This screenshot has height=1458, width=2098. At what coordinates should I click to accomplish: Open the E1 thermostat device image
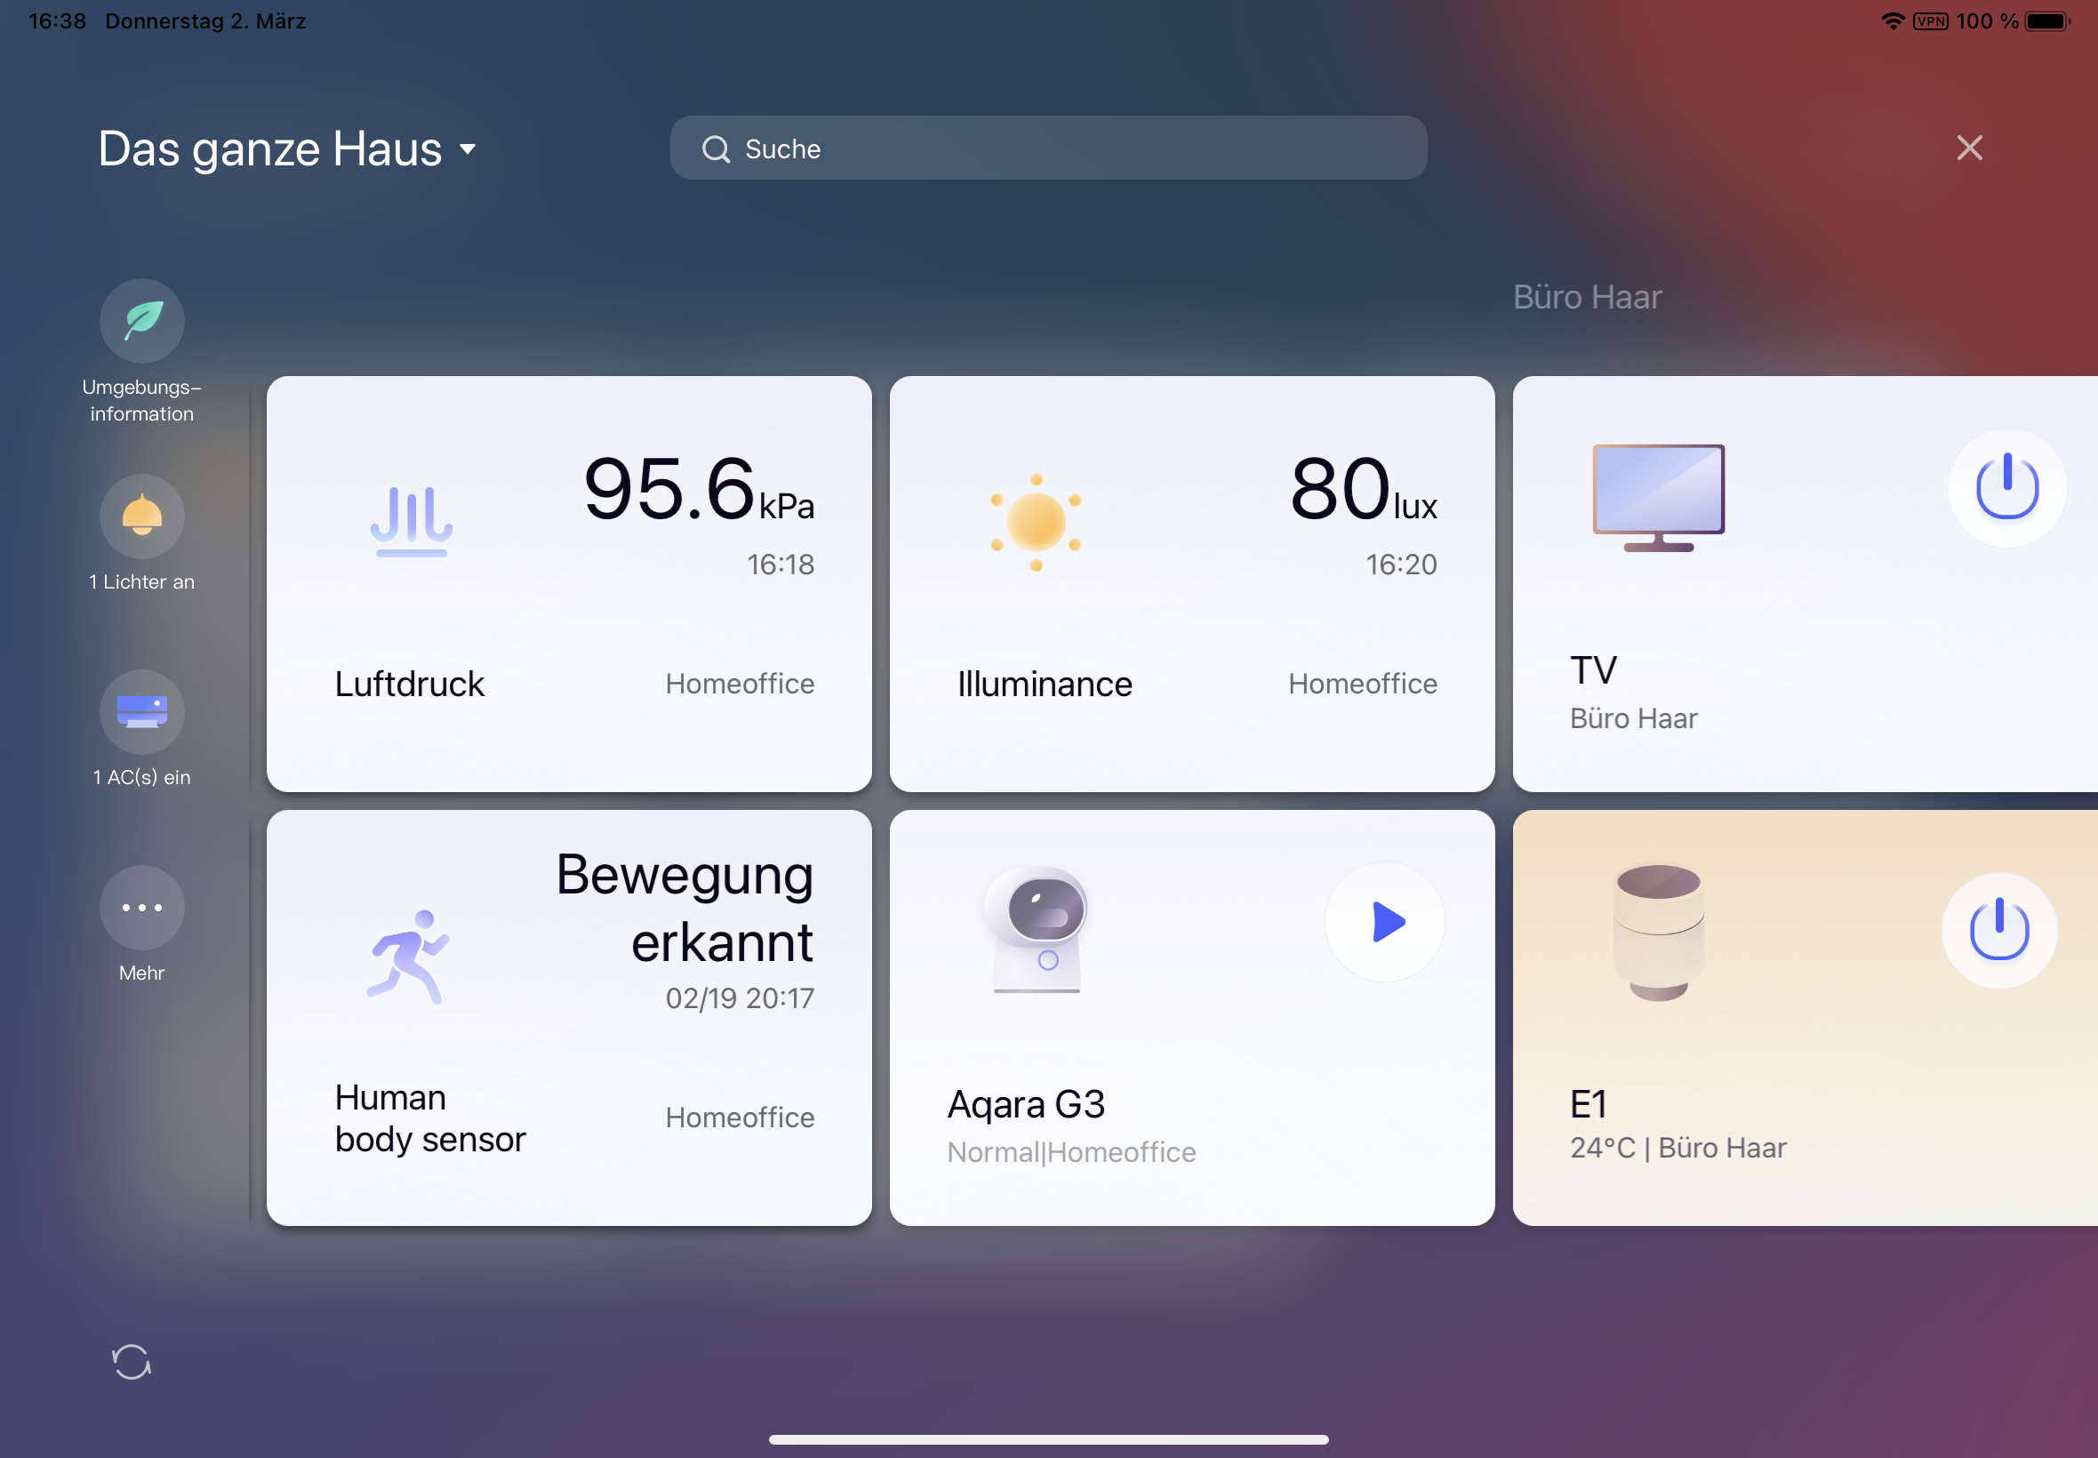[1658, 932]
